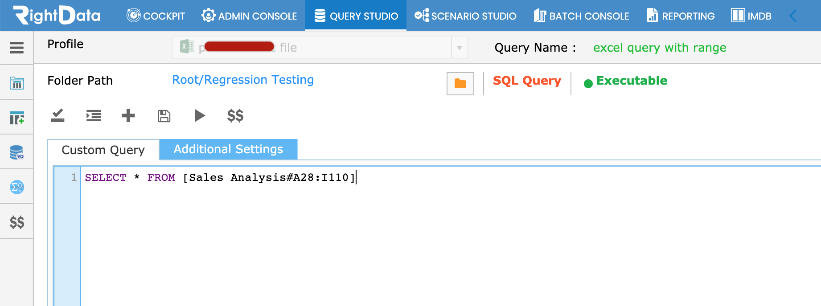Open Scenario Studio
Screen dimensions: 821x306
point(465,16)
